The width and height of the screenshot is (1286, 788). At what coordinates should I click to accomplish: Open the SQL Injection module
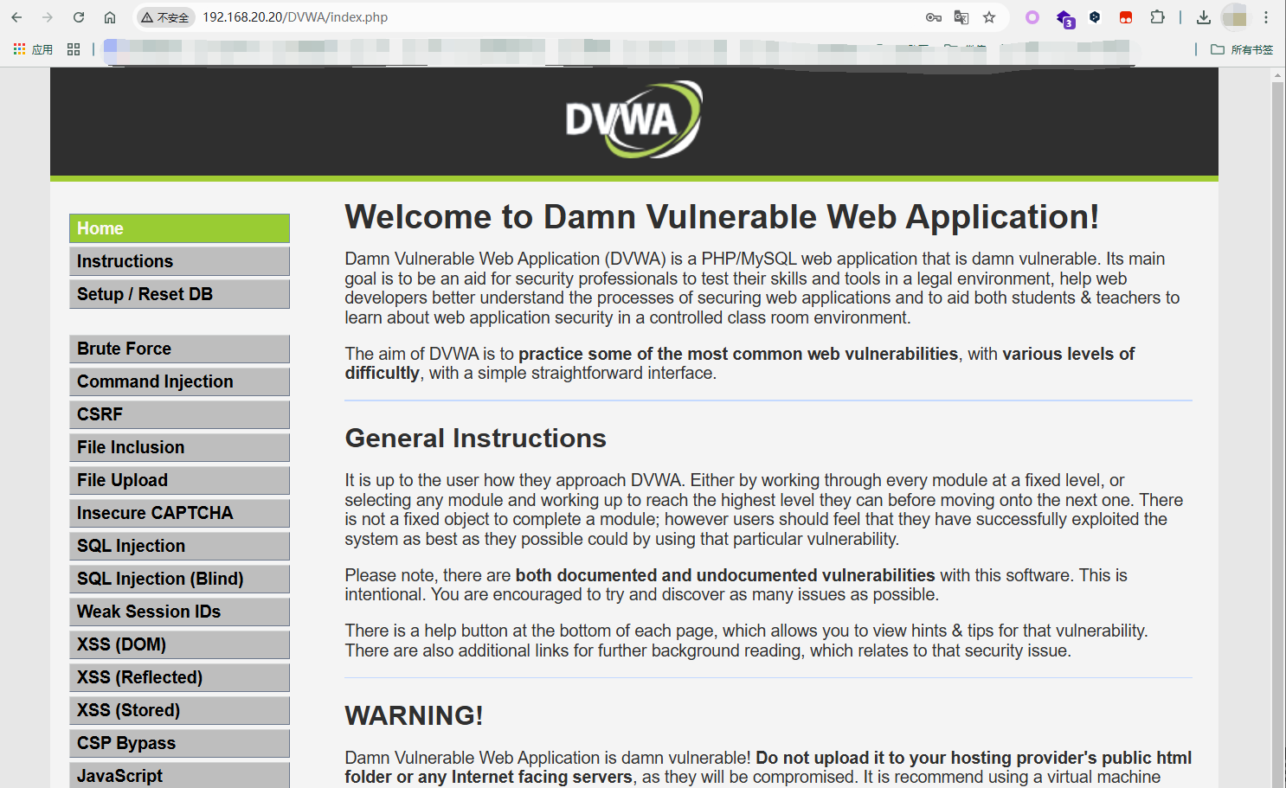179,546
